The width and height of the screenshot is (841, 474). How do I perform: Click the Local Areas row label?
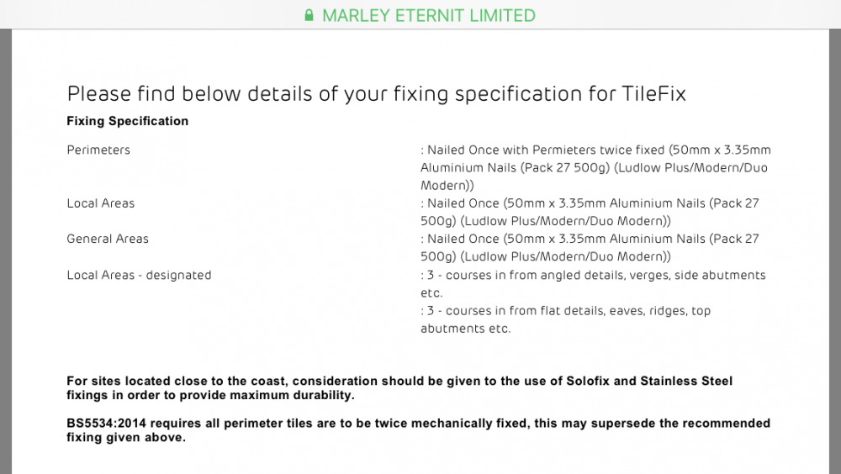coord(101,203)
